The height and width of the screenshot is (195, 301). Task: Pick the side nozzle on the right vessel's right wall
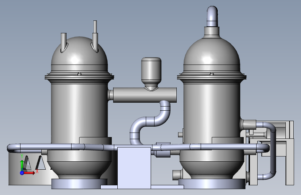[248, 125]
